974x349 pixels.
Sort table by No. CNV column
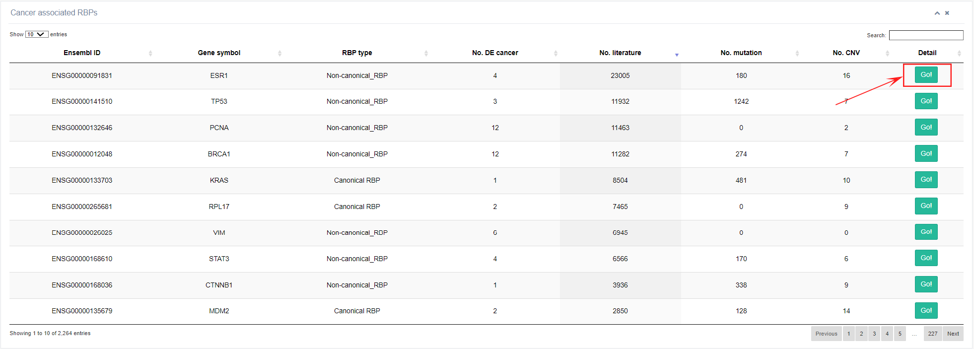(x=846, y=53)
